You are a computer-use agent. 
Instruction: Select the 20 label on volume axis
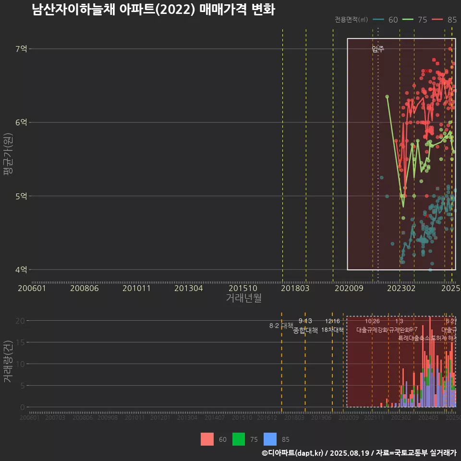click(20, 321)
